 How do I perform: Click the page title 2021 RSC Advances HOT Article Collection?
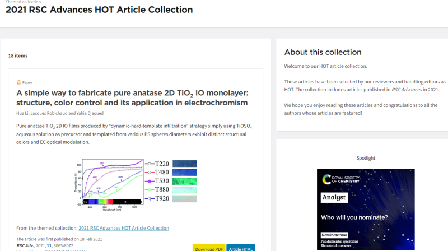click(x=99, y=10)
